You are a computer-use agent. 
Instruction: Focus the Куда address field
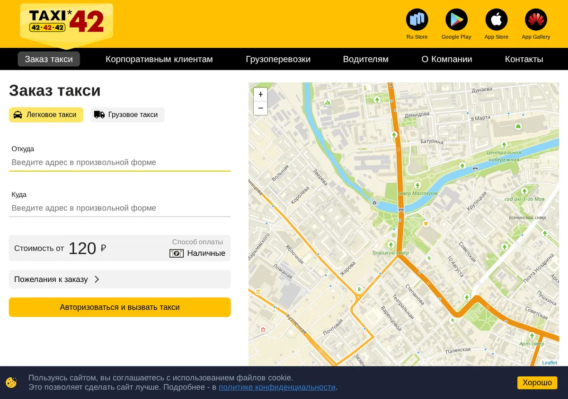(120, 208)
